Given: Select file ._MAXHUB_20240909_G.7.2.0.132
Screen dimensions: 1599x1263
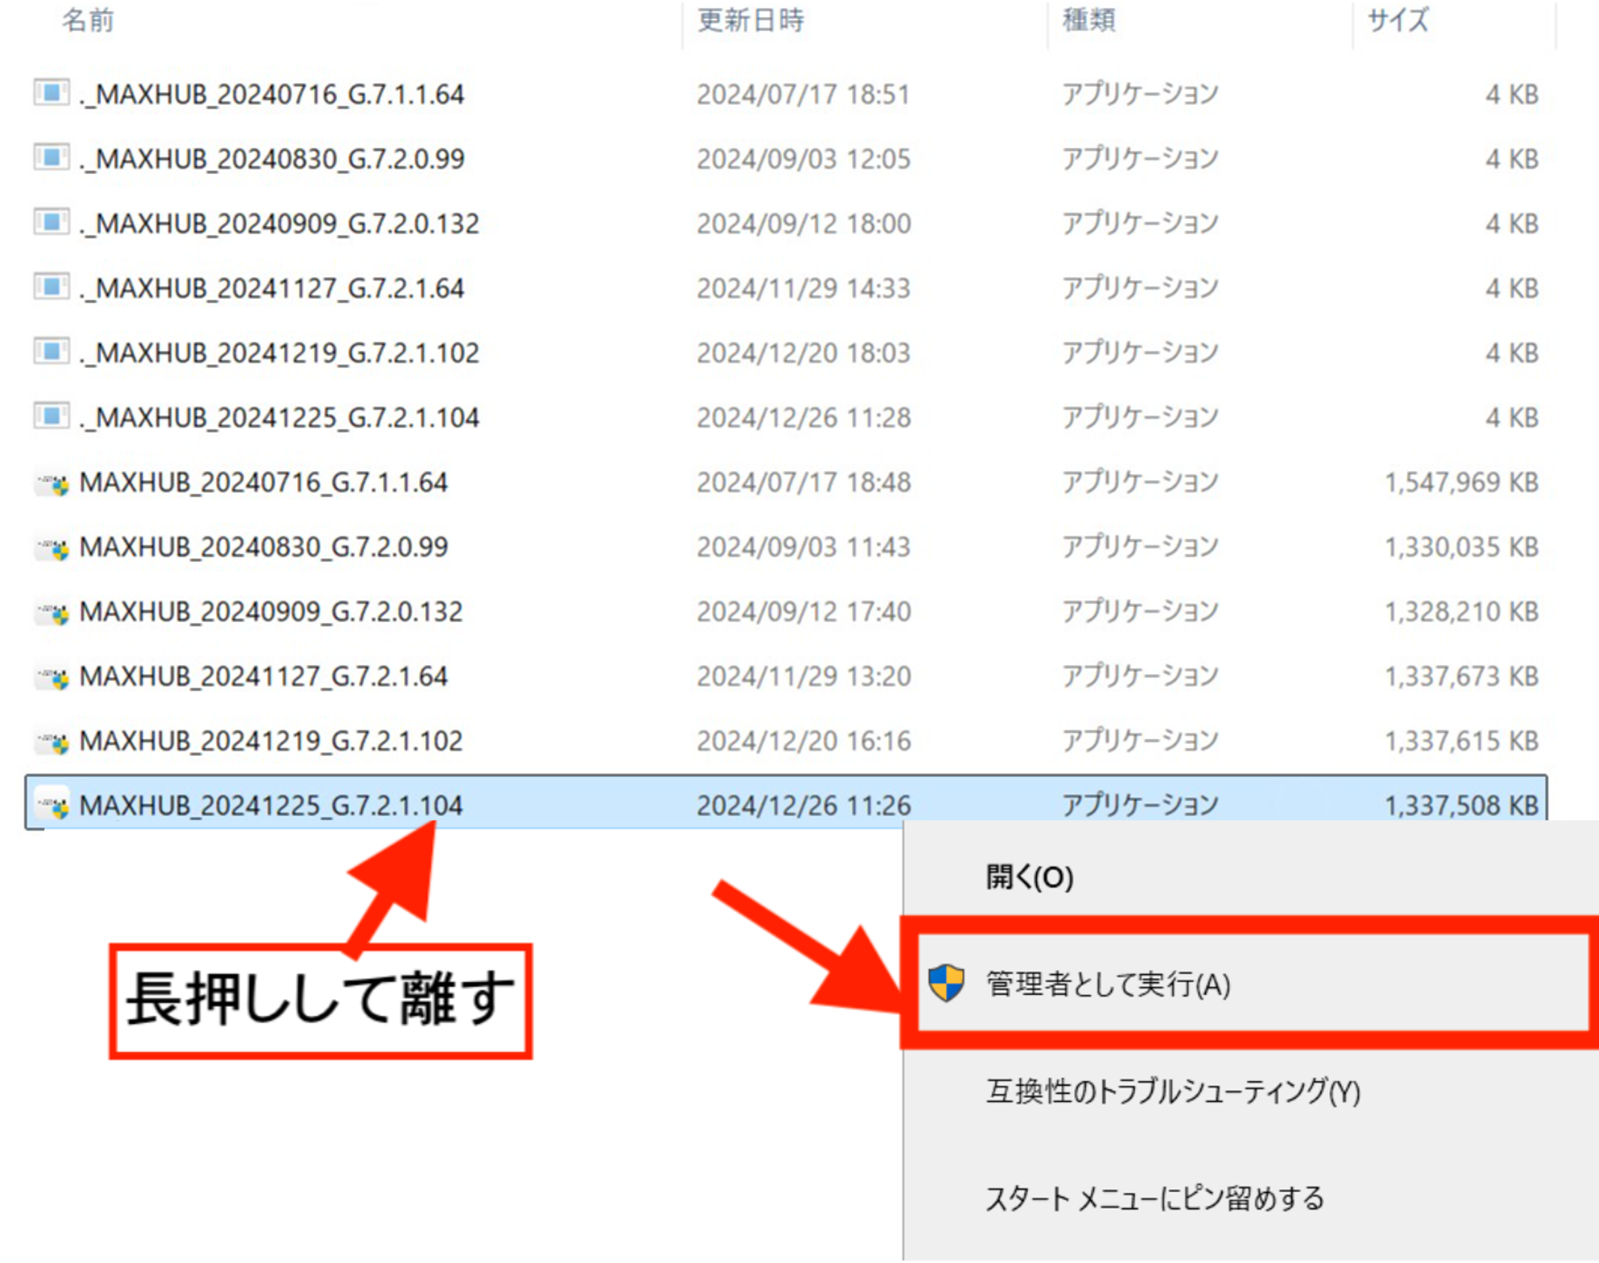Looking at the screenshot, I should pos(279,223).
